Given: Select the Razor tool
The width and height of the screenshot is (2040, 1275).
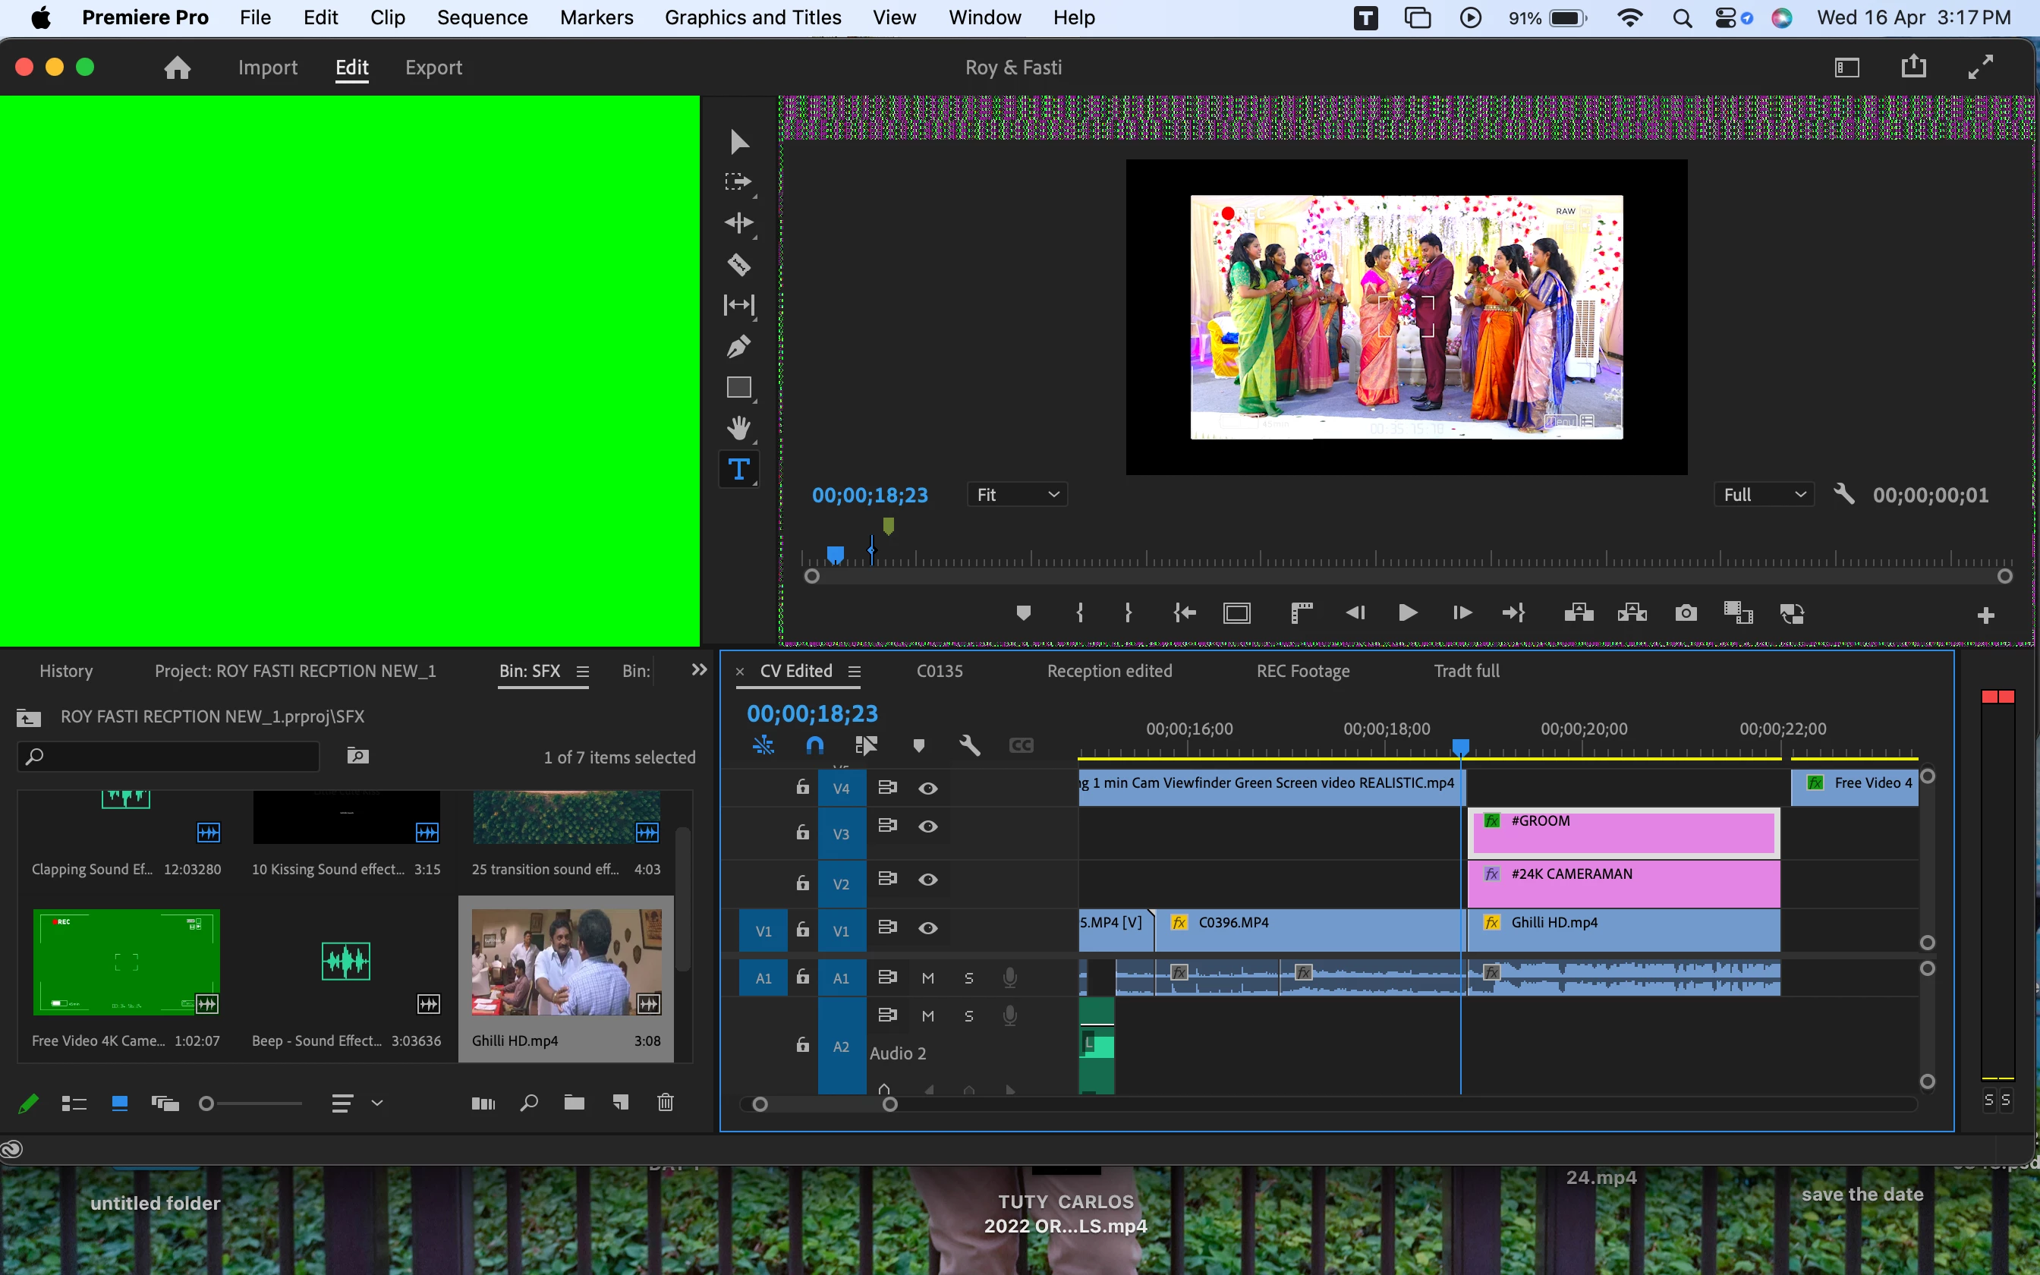Looking at the screenshot, I should click(738, 265).
